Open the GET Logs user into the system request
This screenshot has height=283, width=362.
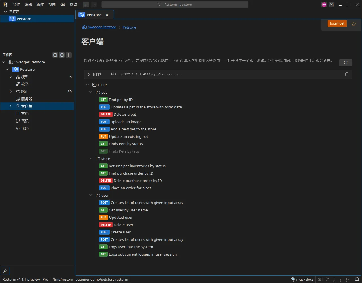point(126,247)
